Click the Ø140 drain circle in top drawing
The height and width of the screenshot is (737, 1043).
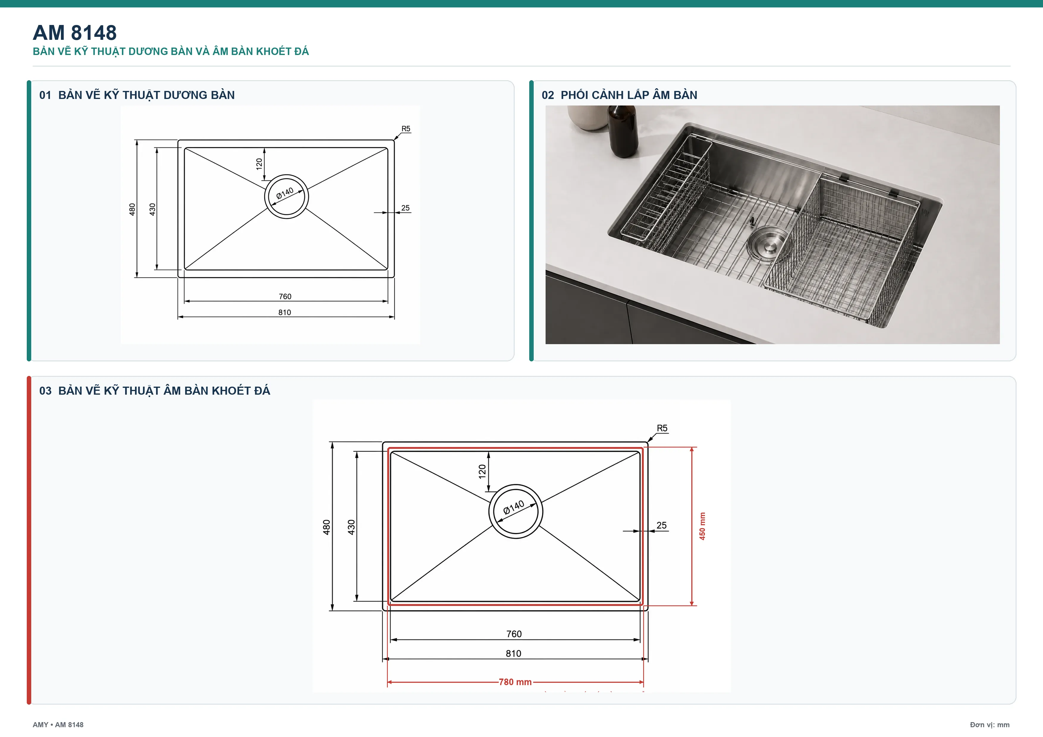point(287,196)
